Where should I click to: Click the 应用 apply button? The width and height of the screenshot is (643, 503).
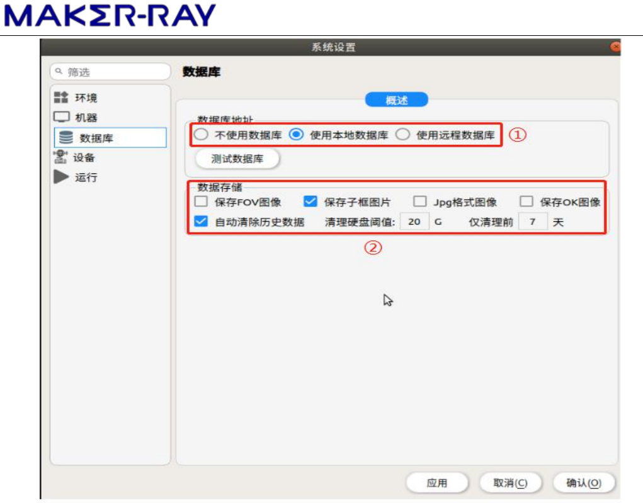[436, 482]
